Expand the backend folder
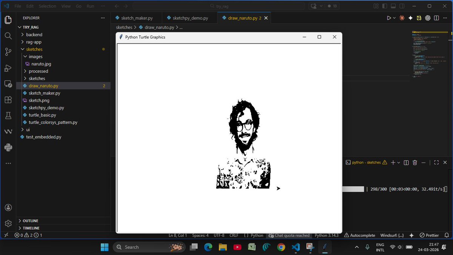The width and height of the screenshot is (453, 255). coord(34,34)
